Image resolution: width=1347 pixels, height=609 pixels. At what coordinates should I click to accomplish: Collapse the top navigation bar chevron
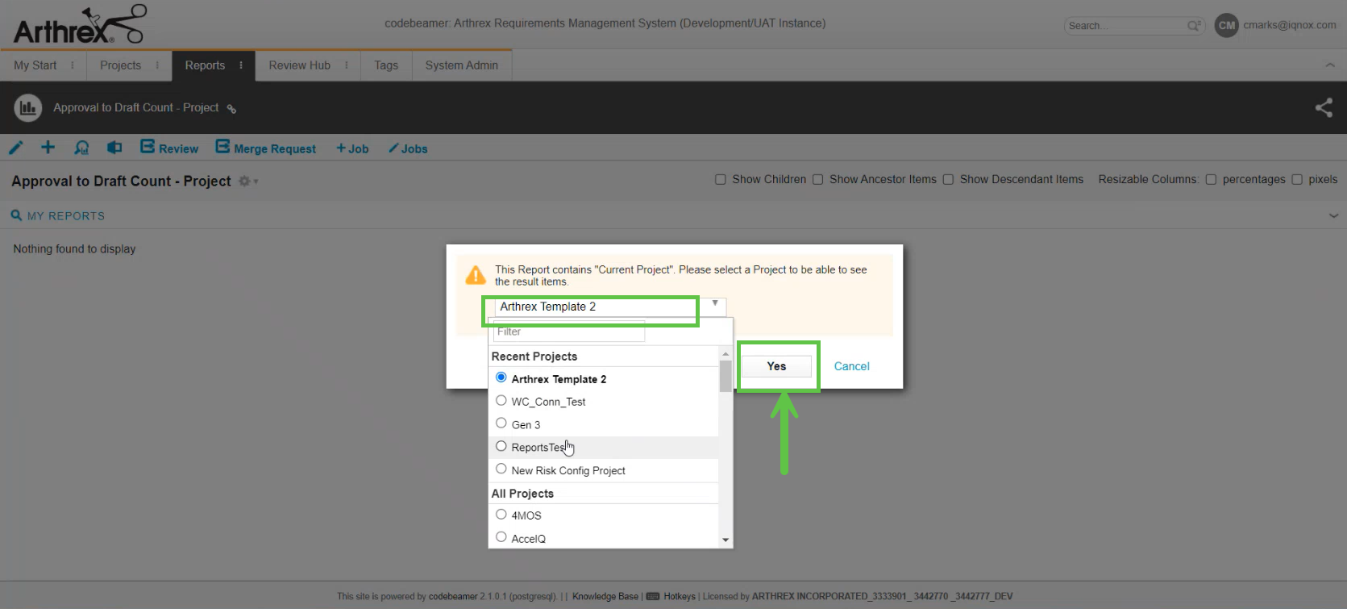[x=1330, y=65]
